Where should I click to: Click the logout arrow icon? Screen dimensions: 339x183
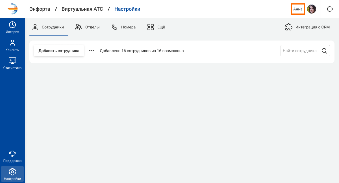click(x=330, y=9)
